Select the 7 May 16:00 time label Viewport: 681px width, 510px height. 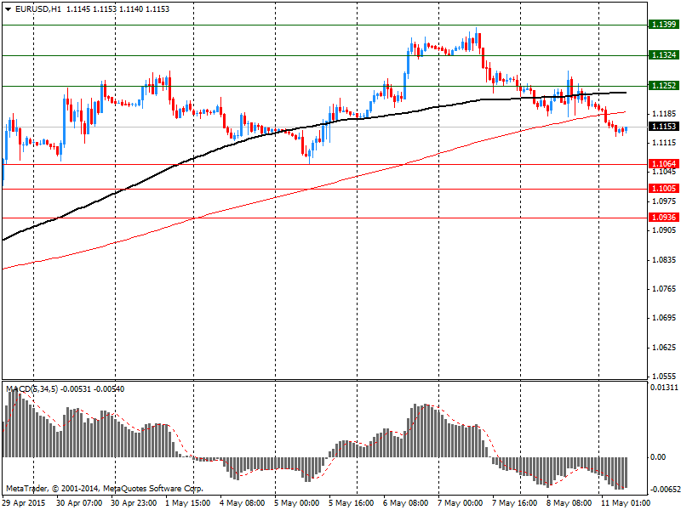pos(515,503)
